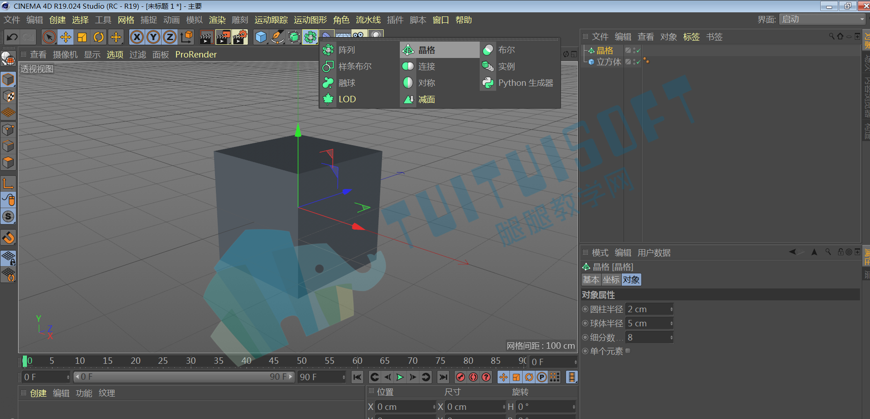Click the spline pen tool icon
The width and height of the screenshot is (870, 419).
(x=277, y=37)
